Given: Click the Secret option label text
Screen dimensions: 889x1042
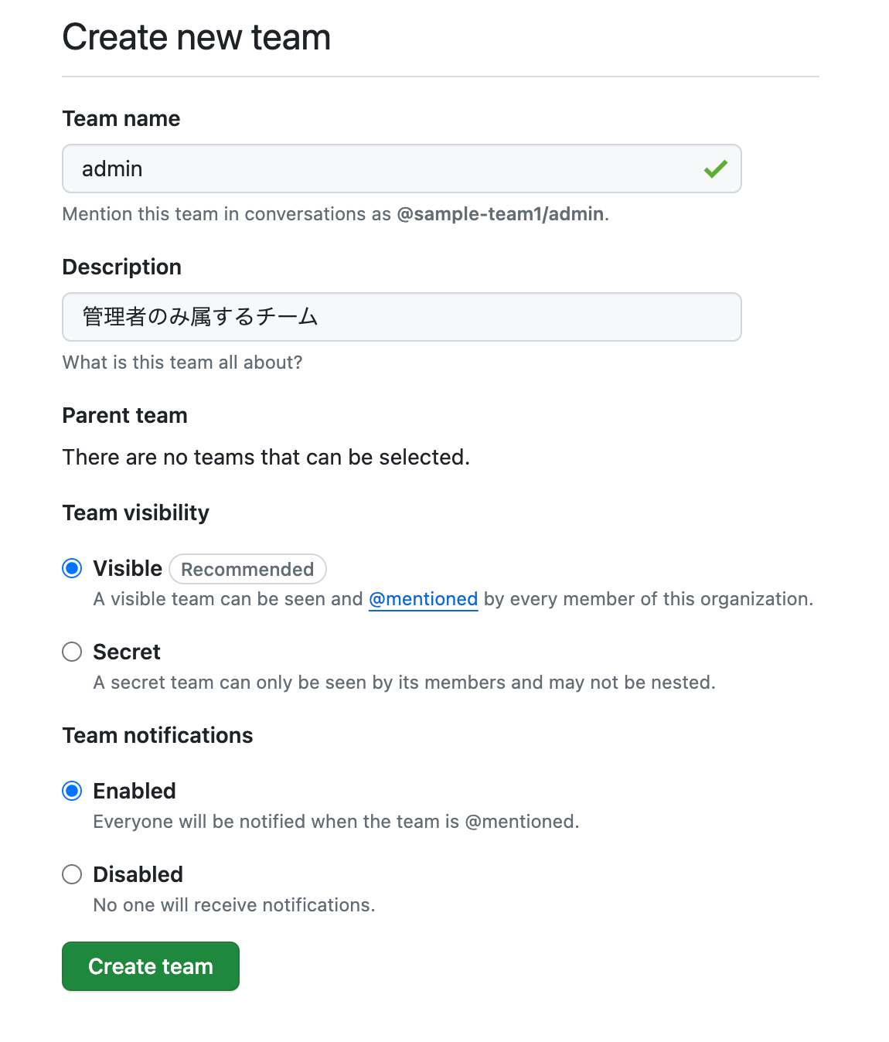Looking at the screenshot, I should (x=126, y=652).
